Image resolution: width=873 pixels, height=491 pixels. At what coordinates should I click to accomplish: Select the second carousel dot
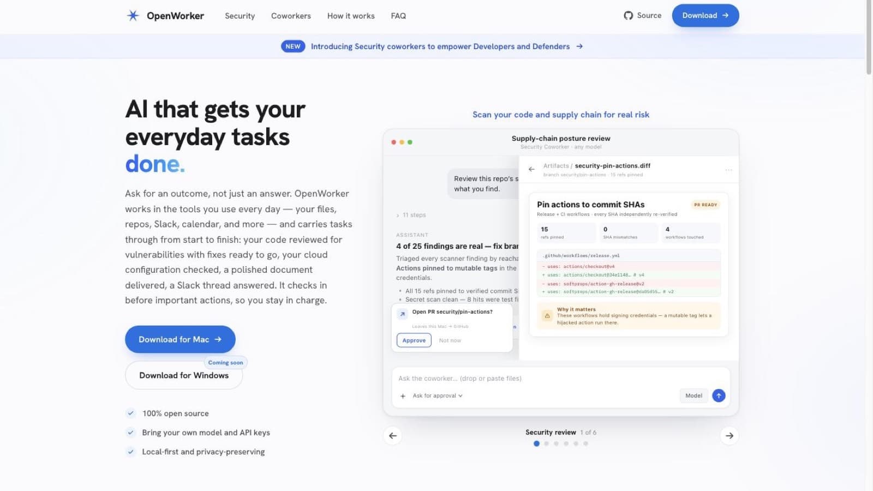(546, 444)
